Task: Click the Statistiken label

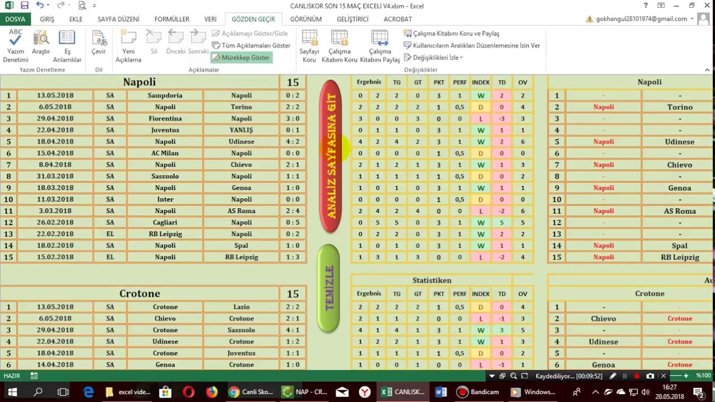Action: tap(432, 280)
